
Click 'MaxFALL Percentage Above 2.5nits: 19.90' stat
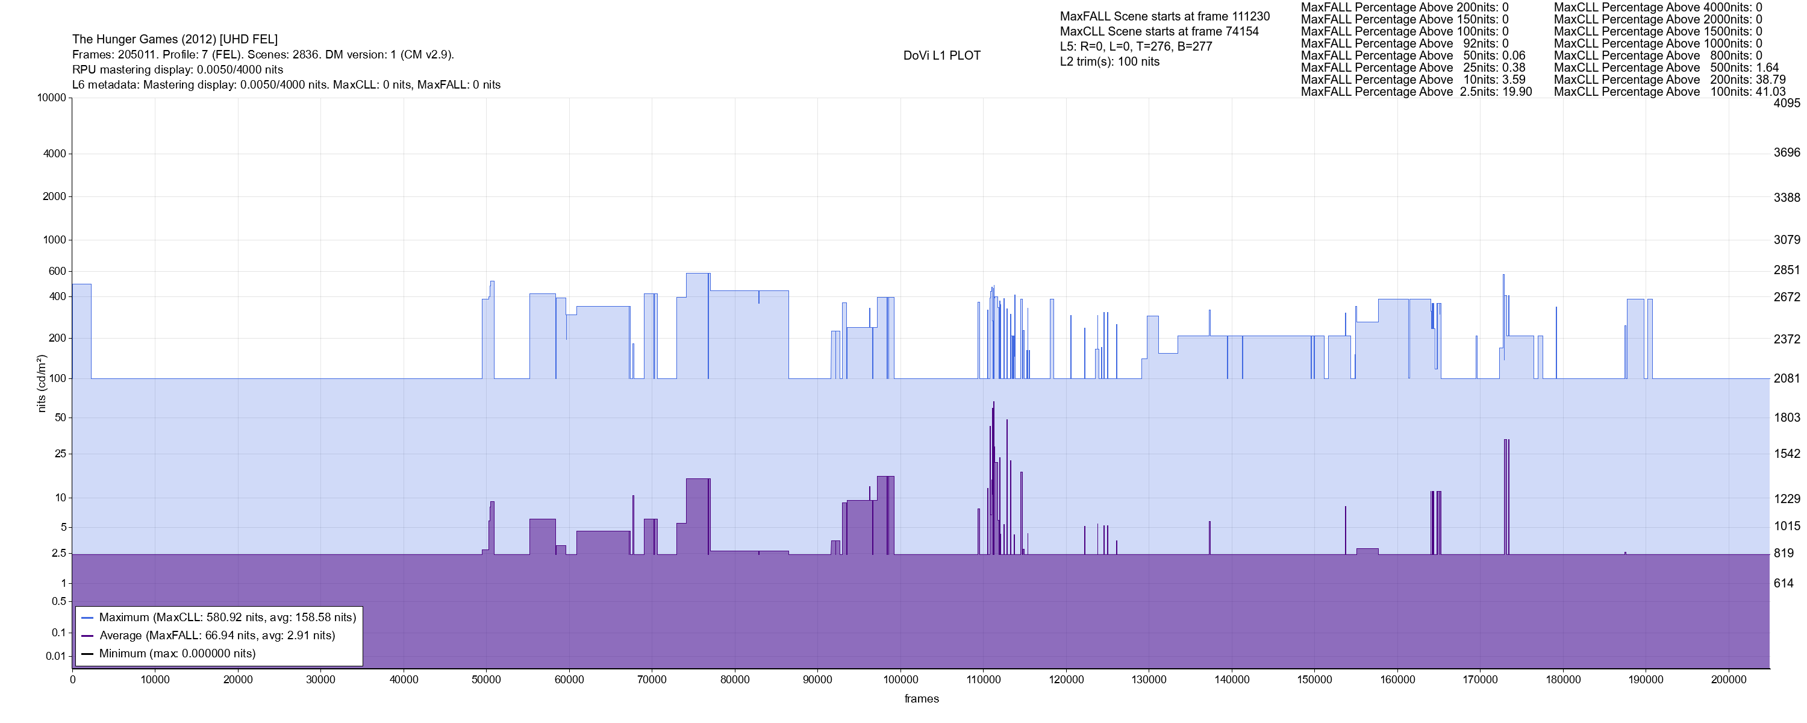point(1416,92)
